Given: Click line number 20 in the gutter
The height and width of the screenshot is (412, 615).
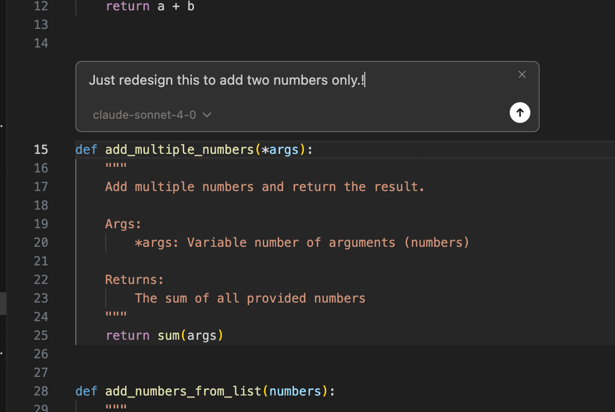Looking at the screenshot, I should [41, 243].
